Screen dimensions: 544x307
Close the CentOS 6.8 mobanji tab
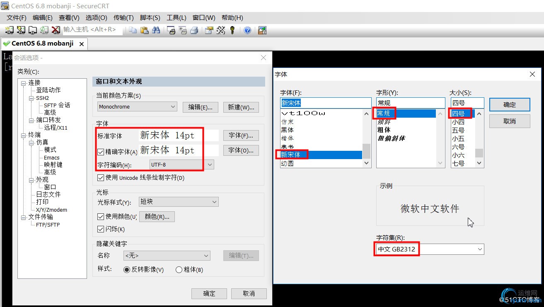pyautogui.click(x=82, y=44)
